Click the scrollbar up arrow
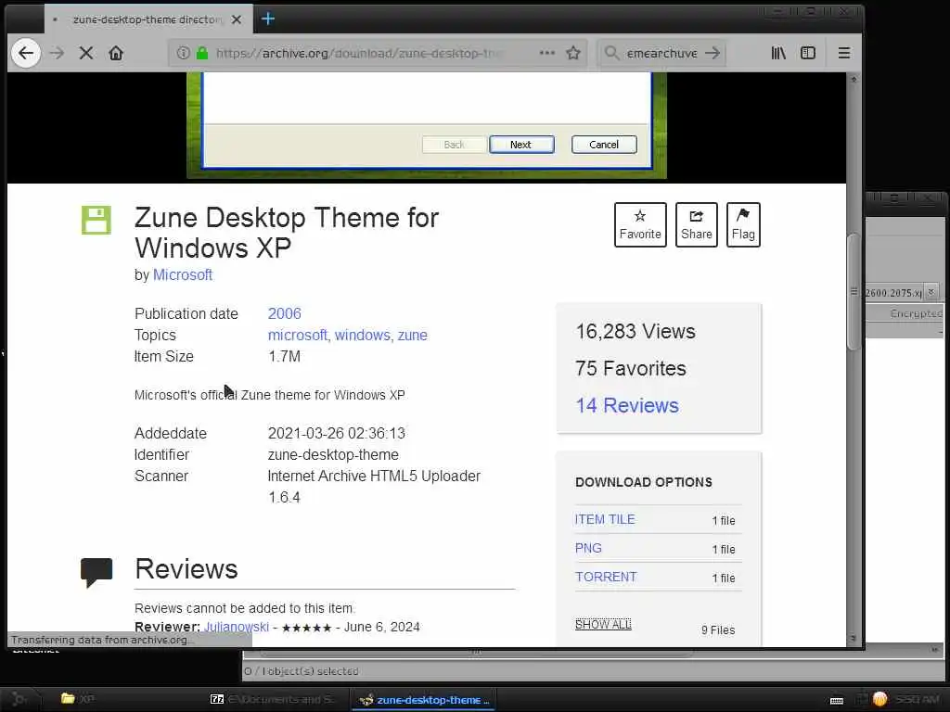Viewport: 950px width, 712px height. [x=854, y=80]
